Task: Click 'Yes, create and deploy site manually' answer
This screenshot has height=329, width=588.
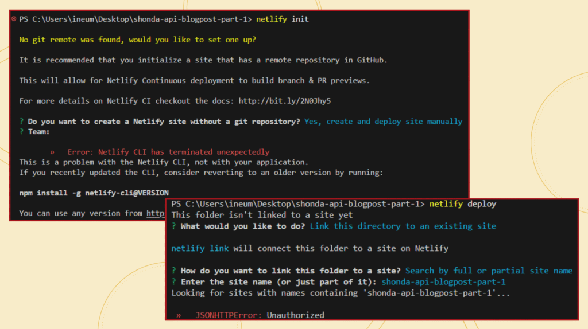Action: tap(383, 122)
